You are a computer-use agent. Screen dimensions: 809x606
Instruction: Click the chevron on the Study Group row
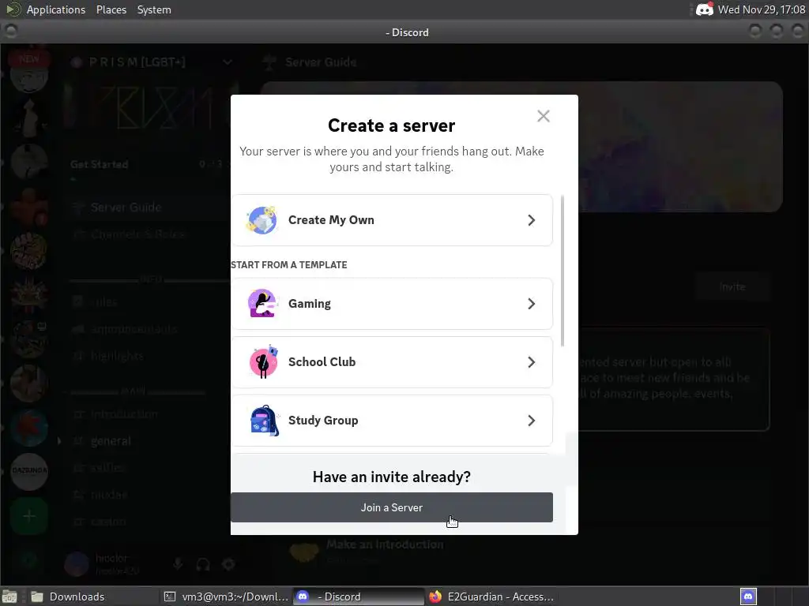(532, 420)
